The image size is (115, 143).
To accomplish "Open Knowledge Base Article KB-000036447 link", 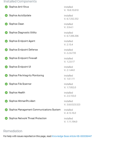I will (72, 136).
